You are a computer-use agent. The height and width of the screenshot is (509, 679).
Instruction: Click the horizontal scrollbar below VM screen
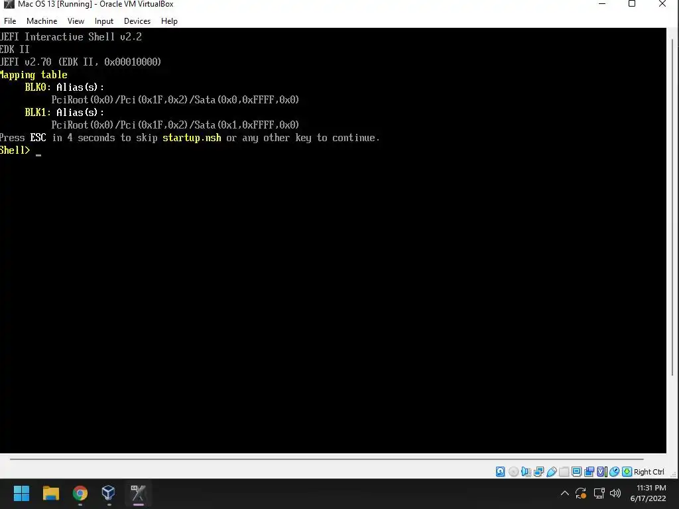(326, 459)
